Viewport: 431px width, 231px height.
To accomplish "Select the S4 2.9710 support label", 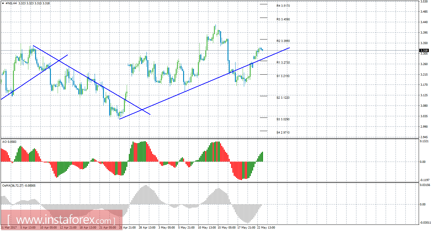I will [x=283, y=133].
